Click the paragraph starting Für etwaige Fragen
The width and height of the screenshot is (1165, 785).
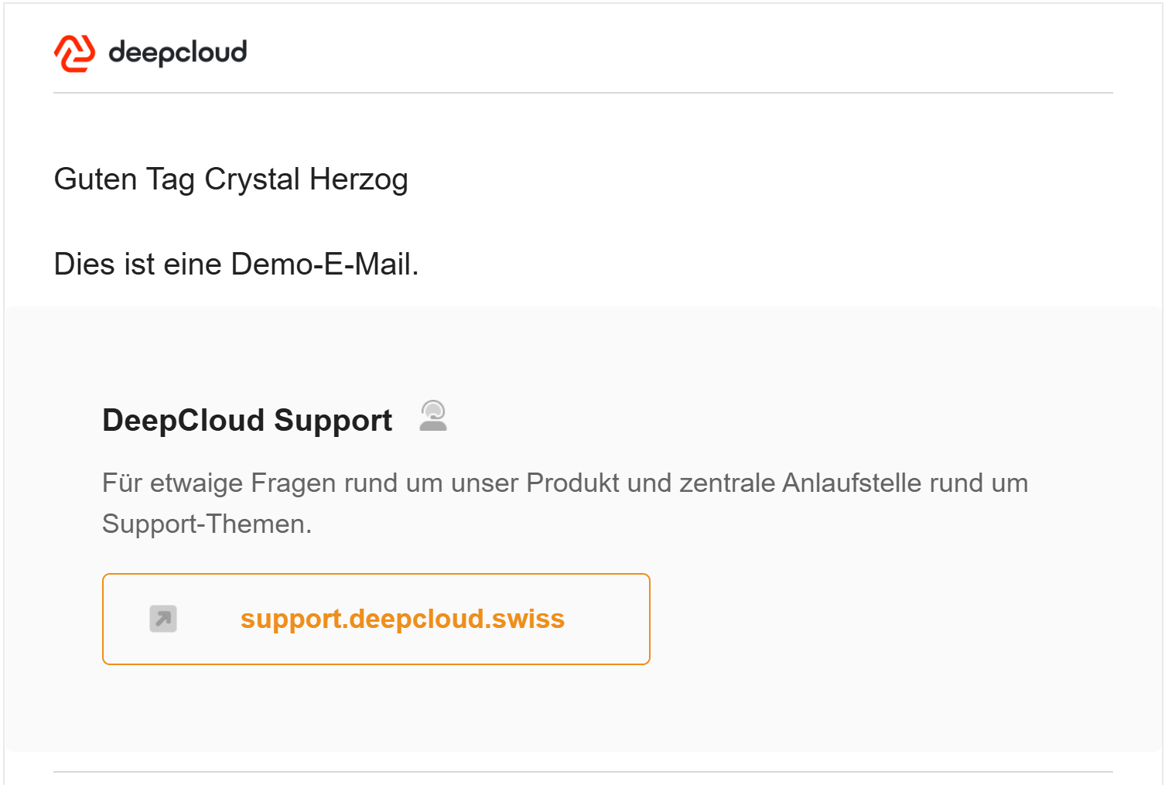pos(565,503)
